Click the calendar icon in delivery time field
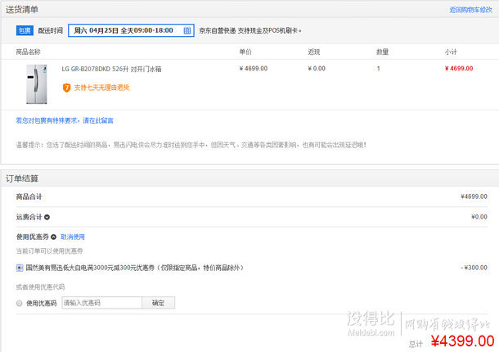This screenshot has height=352, width=499. tap(187, 30)
